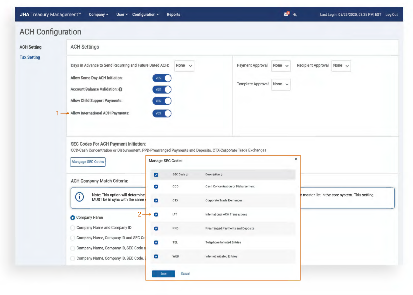Screen dimensions: 413x295
Task: Close the Manage SEC Codes dialog
Action: 296,159
